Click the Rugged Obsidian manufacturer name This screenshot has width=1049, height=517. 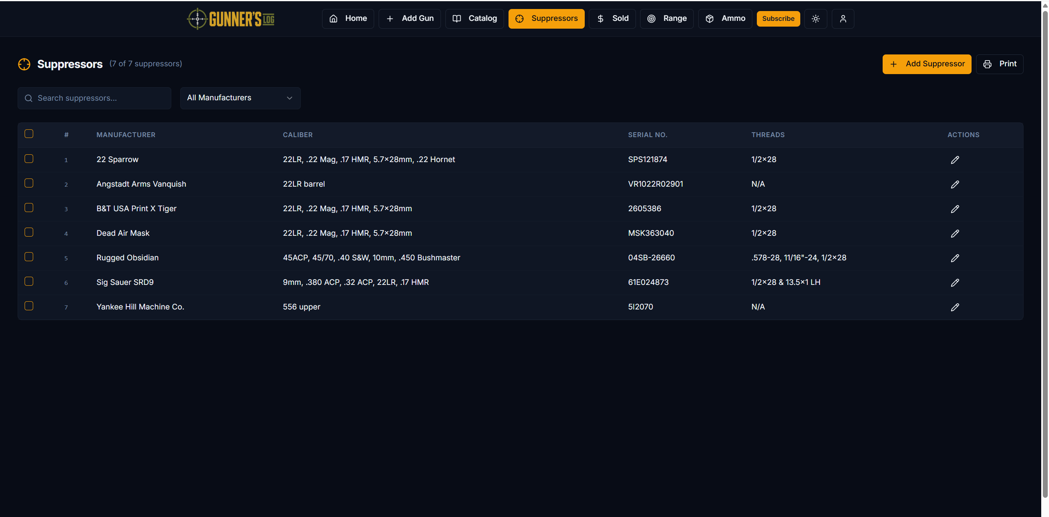click(127, 257)
